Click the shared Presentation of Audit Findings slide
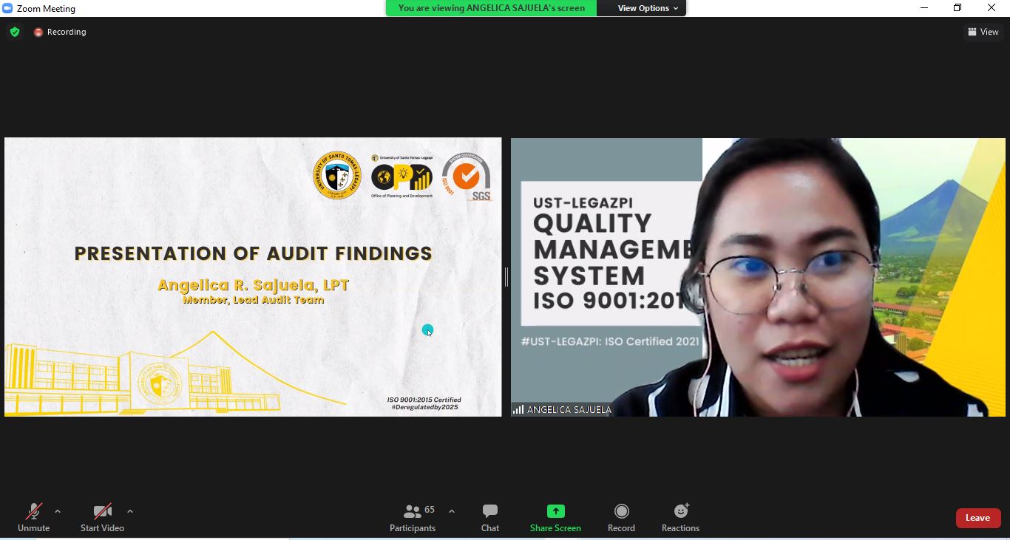The width and height of the screenshot is (1010, 540). [253, 277]
